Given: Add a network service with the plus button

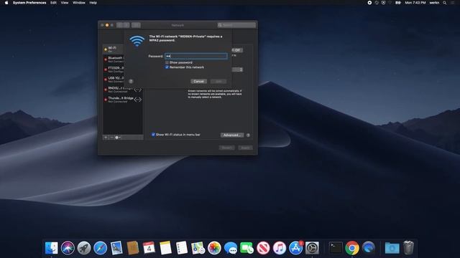Looking at the screenshot, I should (x=106, y=138).
